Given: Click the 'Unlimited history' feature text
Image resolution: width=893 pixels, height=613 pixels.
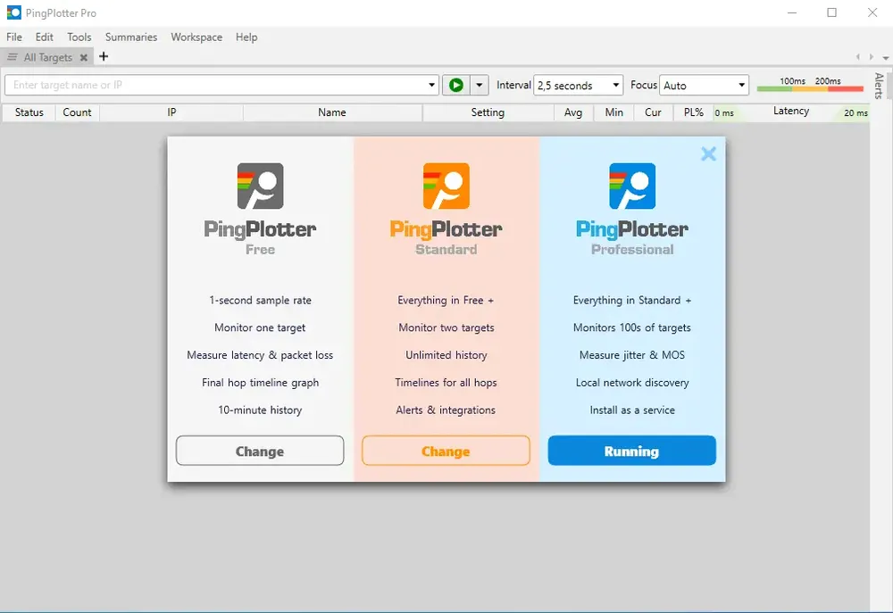Looking at the screenshot, I should pyautogui.click(x=446, y=355).
